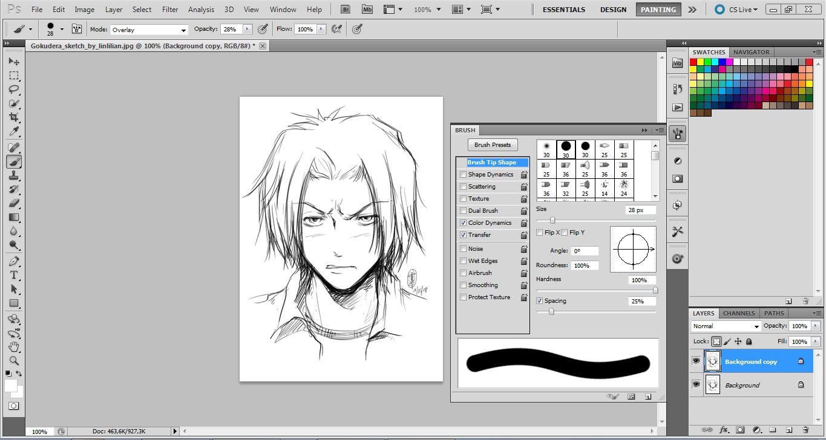Open the Analysis menu
Screen dimensions: 826x440
[x=201, y=10]
